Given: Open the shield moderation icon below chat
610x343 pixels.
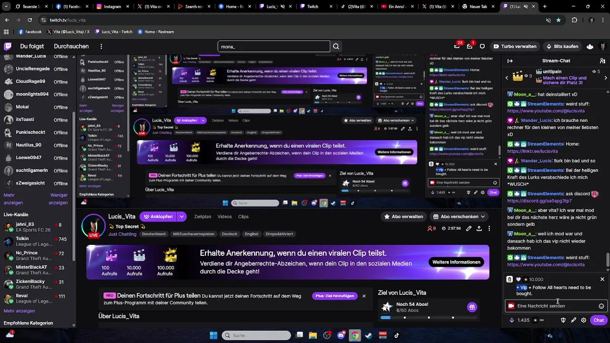Looking at the screenshot, I should [563, 320].
